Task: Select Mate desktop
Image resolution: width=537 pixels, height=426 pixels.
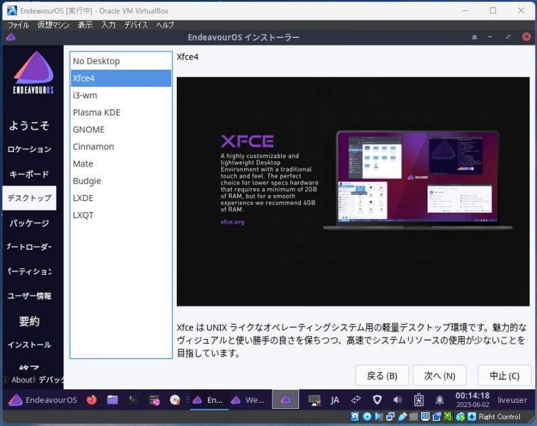Action: pyautogui.click(x=121, y=164)
